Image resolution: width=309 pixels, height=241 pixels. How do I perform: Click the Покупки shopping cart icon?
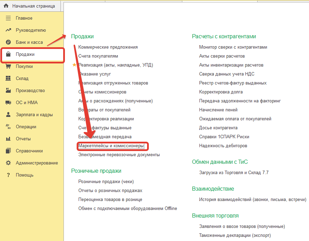[8, 67]
